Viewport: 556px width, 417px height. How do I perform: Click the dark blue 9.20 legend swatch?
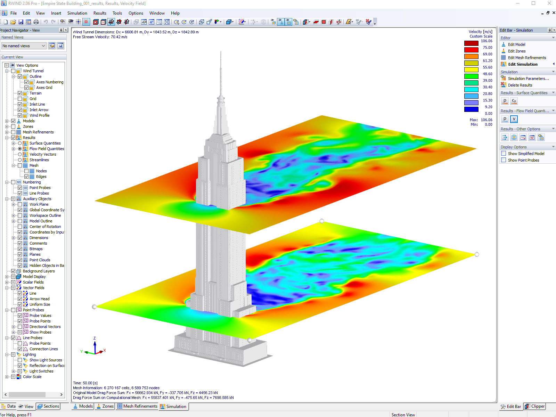pos(471,109)
